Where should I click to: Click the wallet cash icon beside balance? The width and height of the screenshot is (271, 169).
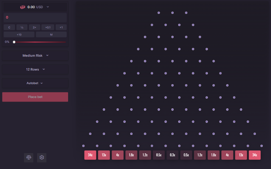click(22, 7)
